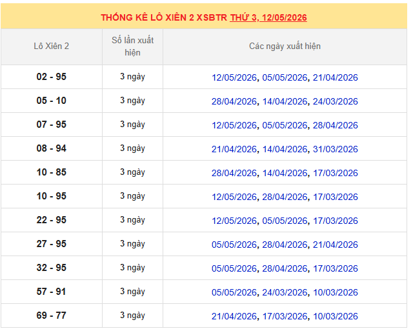Click '3 ngày' in the 05 - 10 row
The image size is (413, 331).
pos(132,101)
